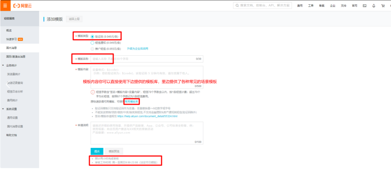This screenshot has width=391, height=169.
Task: Open 通用设置 in the sidebar
Action: (x=12, y=118)
